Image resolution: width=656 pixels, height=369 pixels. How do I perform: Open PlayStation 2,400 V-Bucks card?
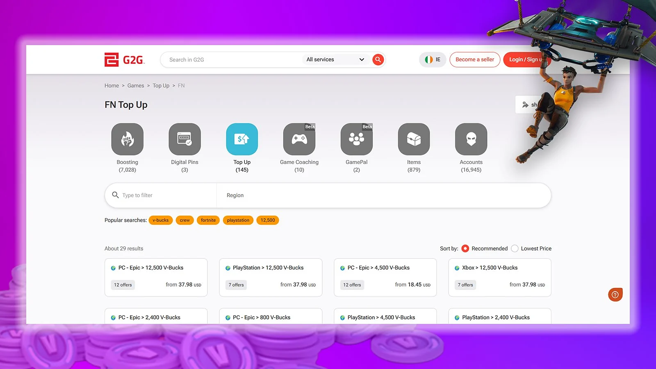[500, 316]
